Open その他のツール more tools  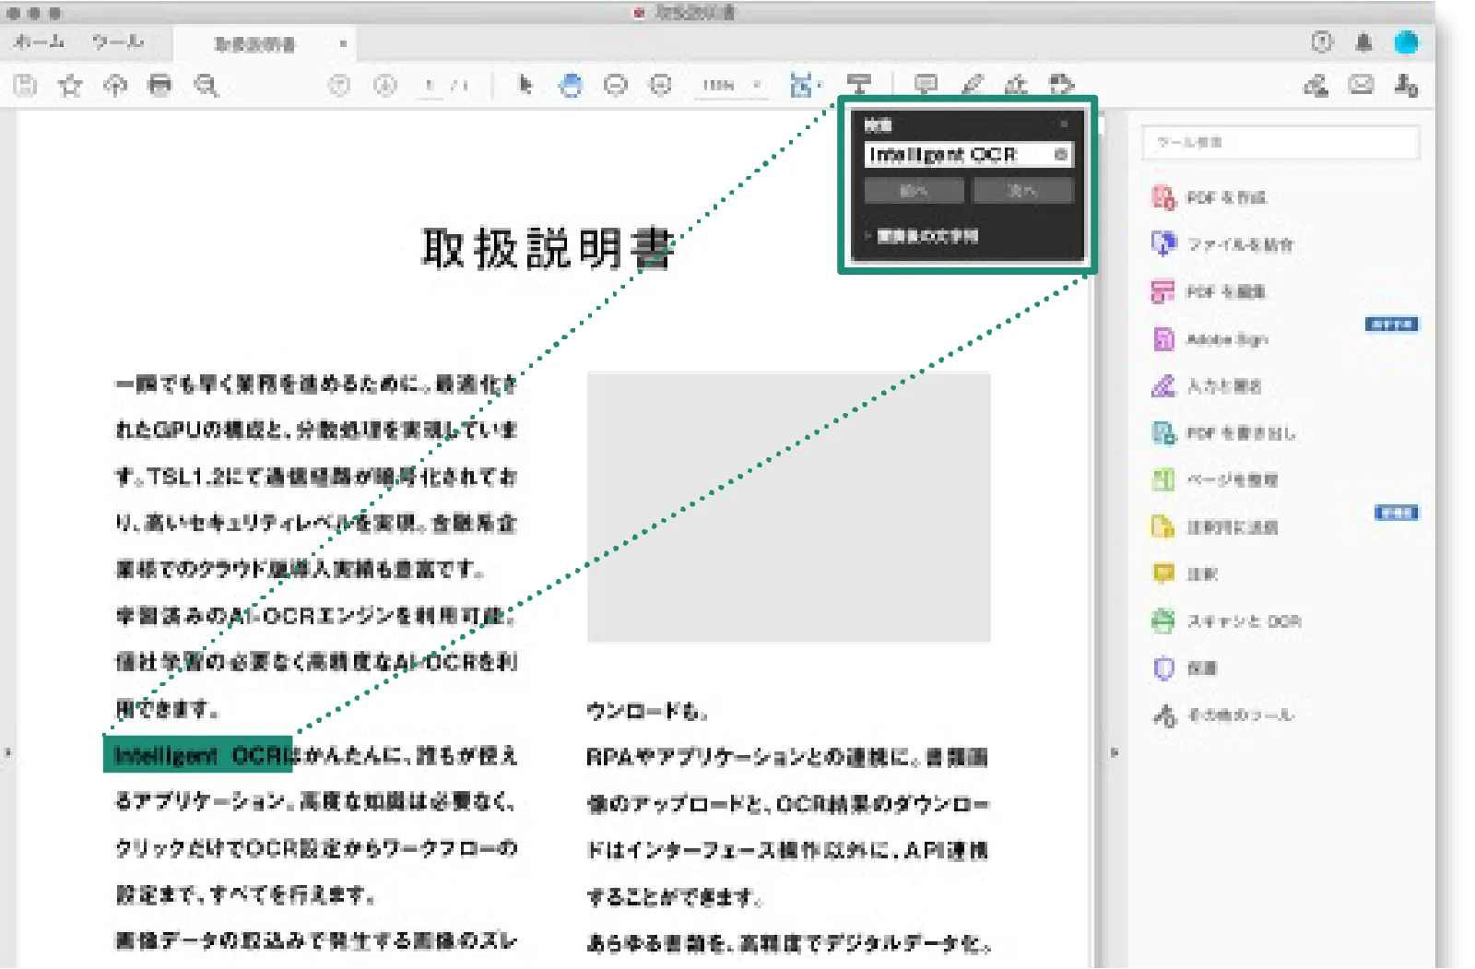coord(1223,715)
